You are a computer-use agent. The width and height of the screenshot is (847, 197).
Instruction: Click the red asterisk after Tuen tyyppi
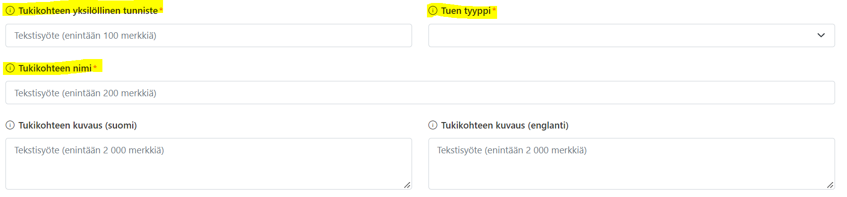[494, 9]
